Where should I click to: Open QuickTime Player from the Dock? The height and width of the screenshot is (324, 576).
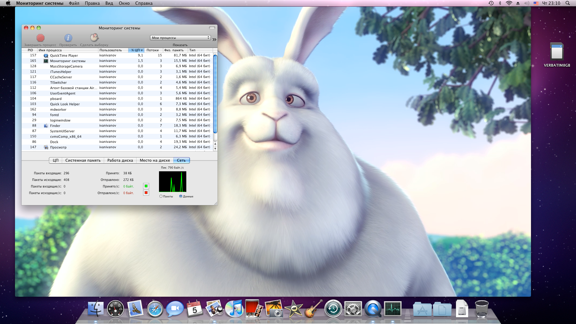[x=373, y=309]
